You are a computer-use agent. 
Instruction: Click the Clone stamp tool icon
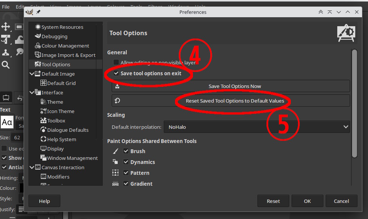coord(6,52)
